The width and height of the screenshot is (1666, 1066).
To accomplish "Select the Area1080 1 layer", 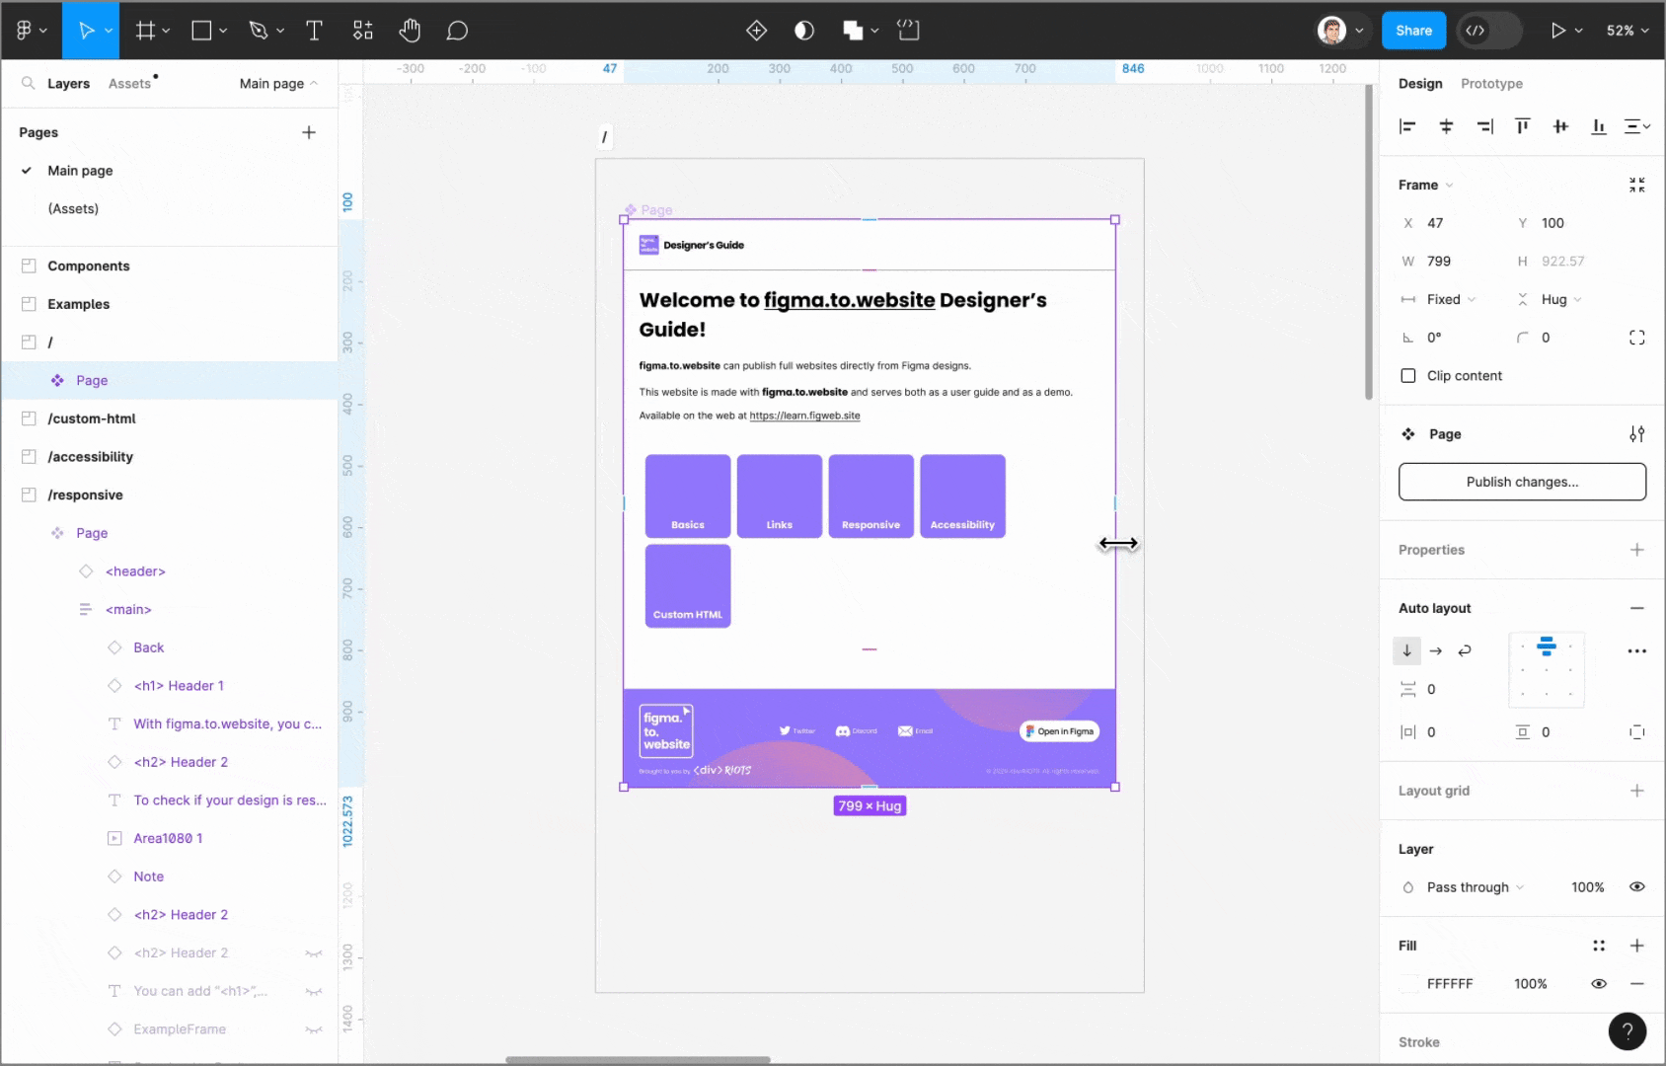I will (168, 838).
